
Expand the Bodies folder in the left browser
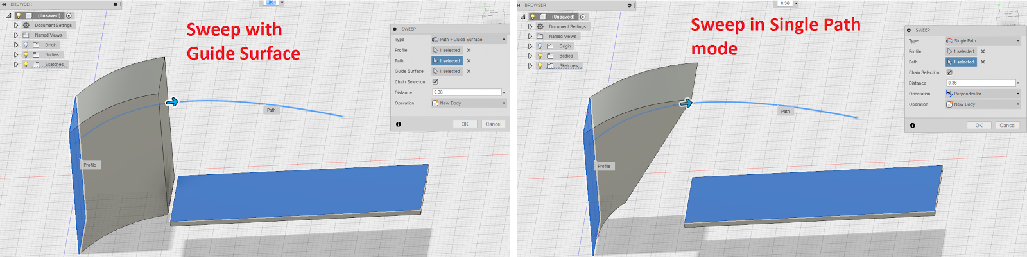coord(16,54)
